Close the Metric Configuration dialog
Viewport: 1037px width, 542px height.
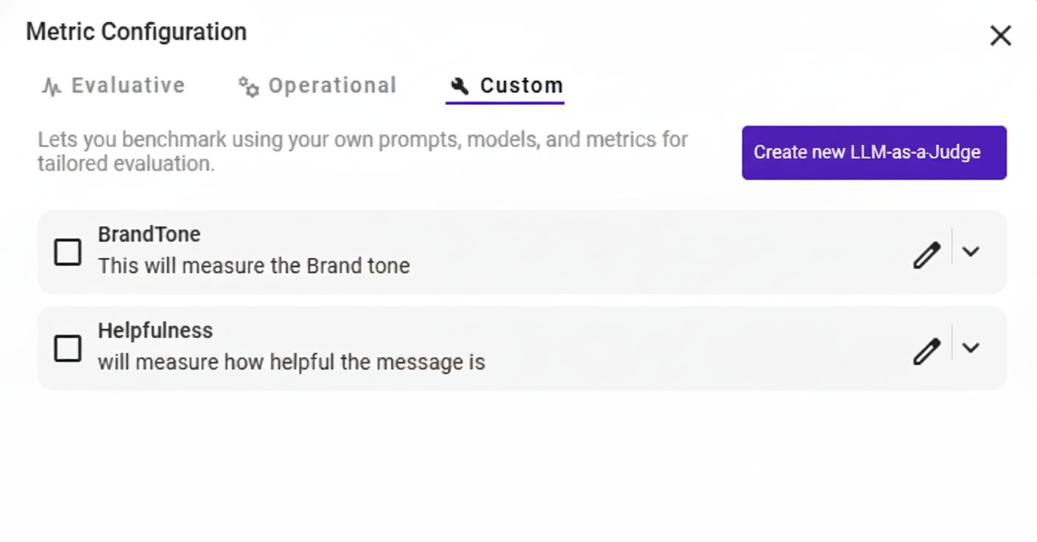coord(1000,35)
